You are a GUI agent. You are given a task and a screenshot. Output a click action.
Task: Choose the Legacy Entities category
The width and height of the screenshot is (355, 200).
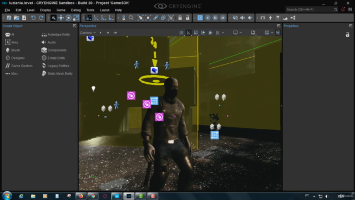[55, 66]
